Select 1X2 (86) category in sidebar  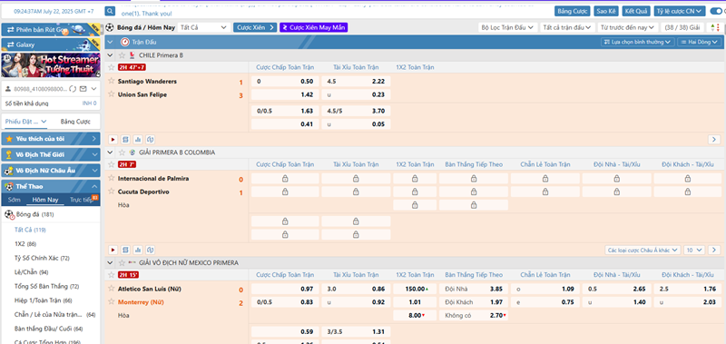25,243
